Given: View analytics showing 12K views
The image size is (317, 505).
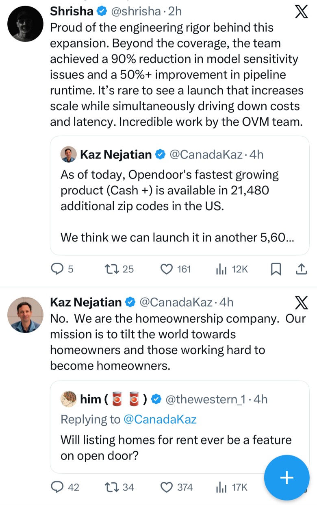Looking at the screenshot, I should point(232,269).
